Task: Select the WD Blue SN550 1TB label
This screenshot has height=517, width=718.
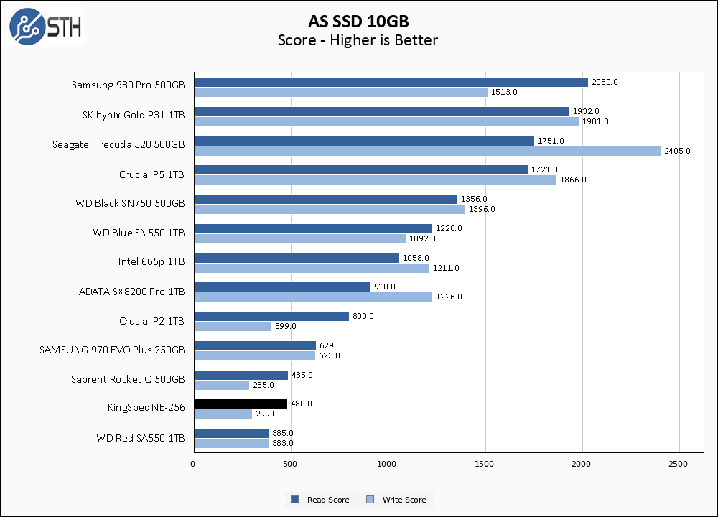Action: (139, 233)
